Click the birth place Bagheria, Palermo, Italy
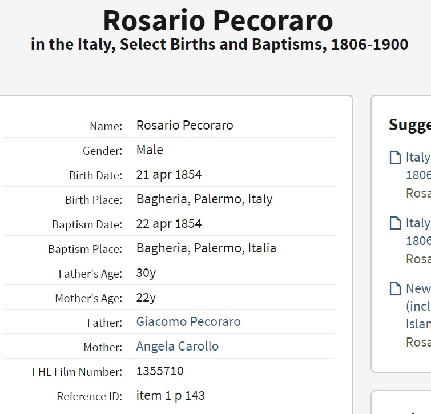 click(204, 199)
